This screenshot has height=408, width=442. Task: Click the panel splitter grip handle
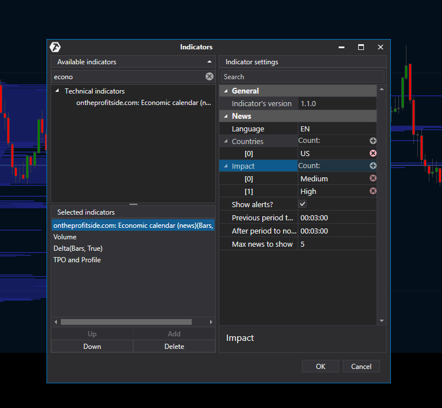point(133,204)
